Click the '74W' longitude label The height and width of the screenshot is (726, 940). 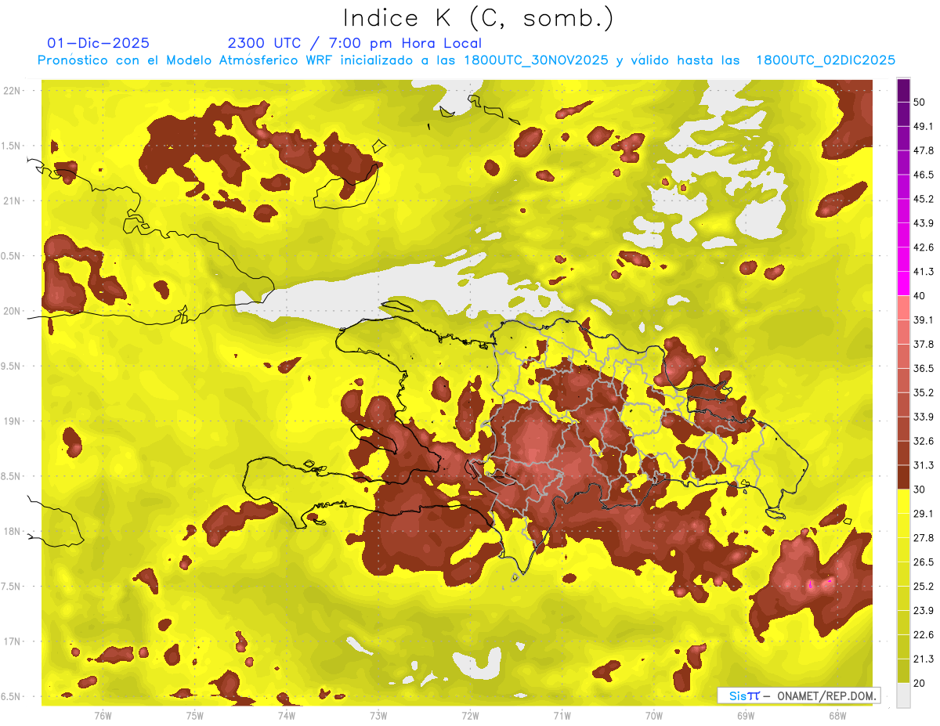pyautogui.click(x=286, y=716)
